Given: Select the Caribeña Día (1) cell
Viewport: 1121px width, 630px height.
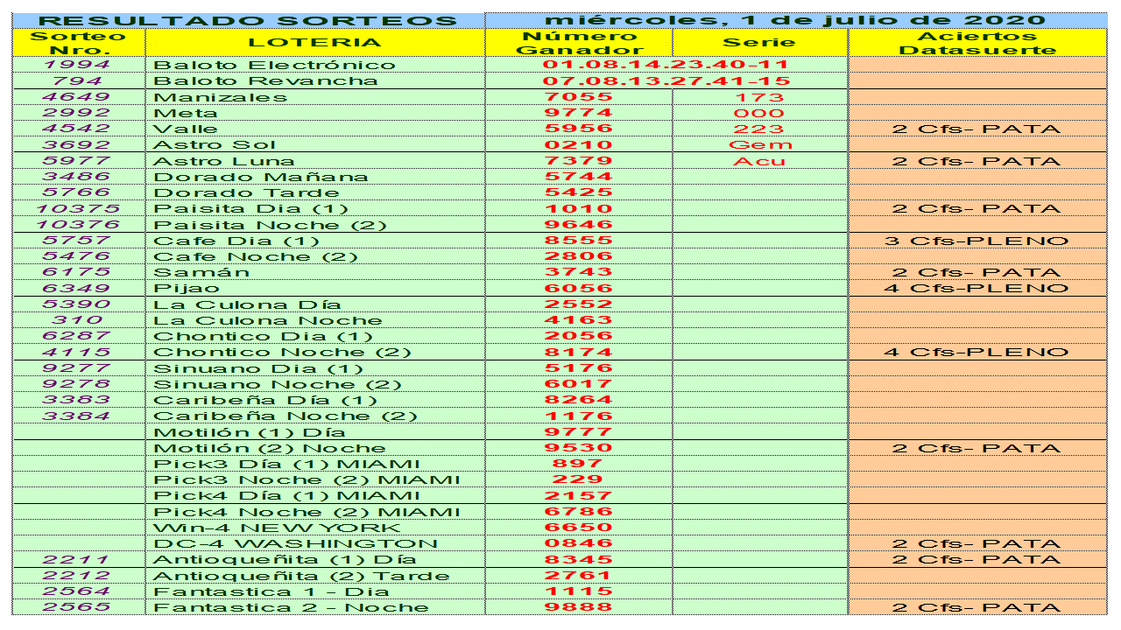Looking at the screenshot, I should point(315,400).
